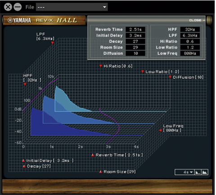Select the Hi Ratio red triangle marker
Screen dimensions: 216x195
point(101,66)
